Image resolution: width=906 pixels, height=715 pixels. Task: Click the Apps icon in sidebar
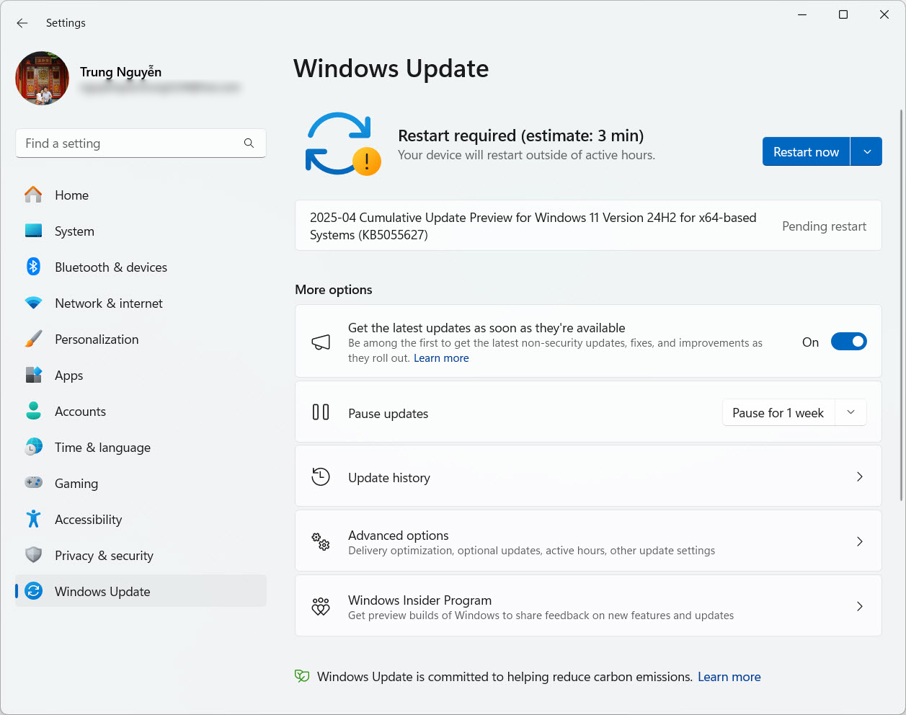[x=33, y=375]
